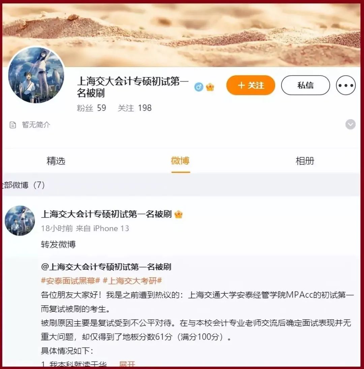View the 粉丝 59 followers list
The width and height of the screenshot is (364, 369).
pos(91,108)
